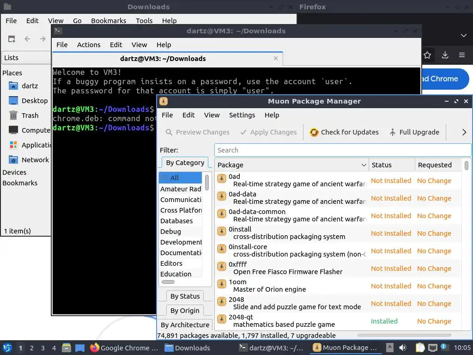The image size is (473, 355).
Task: Click Check for Updates in Muon toolbar
Action: point(344,132)
